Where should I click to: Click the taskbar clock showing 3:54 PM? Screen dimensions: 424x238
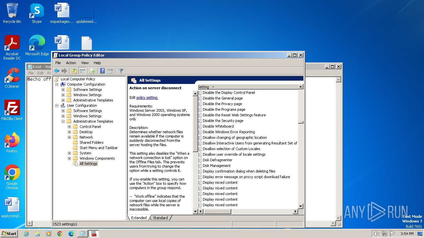pos(407,234)
